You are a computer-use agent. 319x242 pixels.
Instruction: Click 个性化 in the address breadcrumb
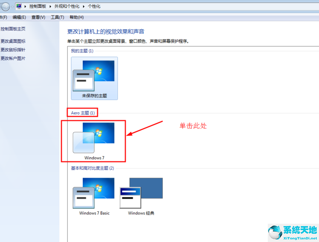94,6
